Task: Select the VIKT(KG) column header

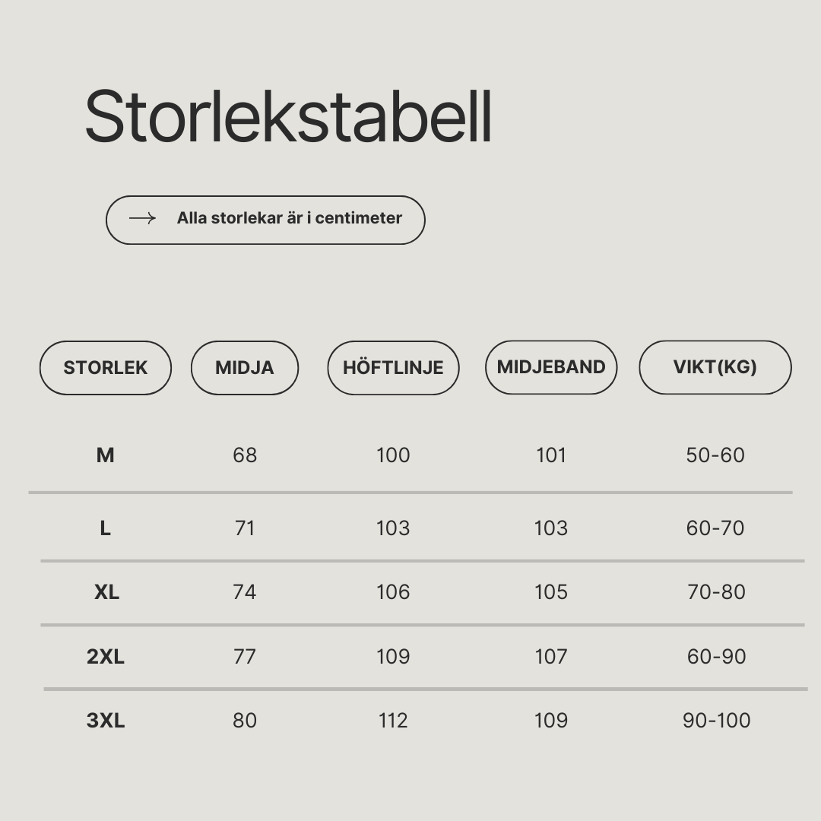Action: [715, 367]
